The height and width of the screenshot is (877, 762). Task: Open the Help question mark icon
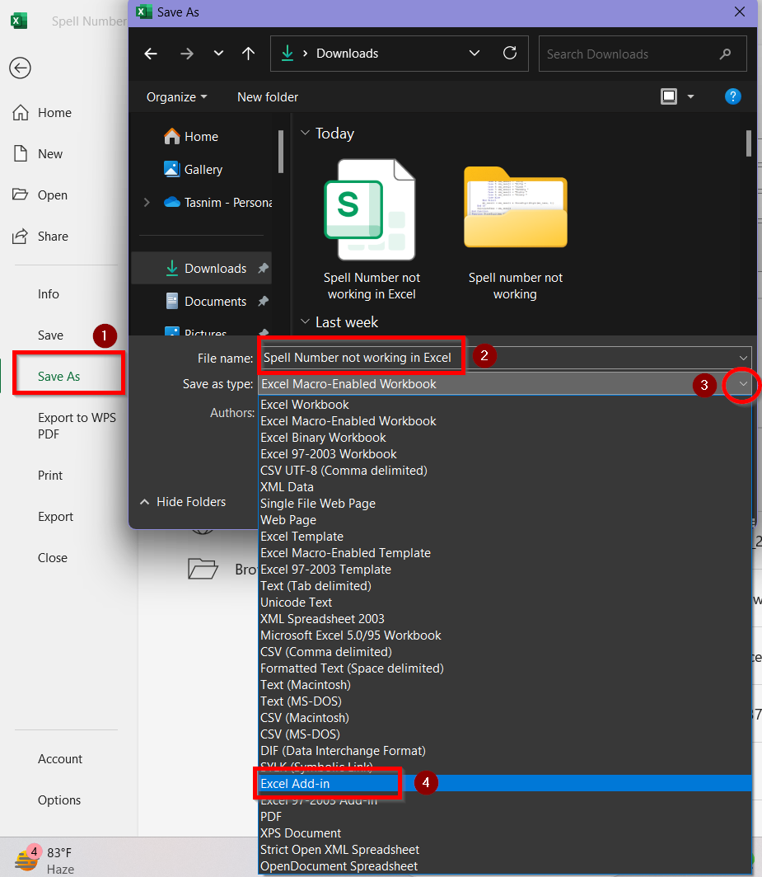coord(732,96)
